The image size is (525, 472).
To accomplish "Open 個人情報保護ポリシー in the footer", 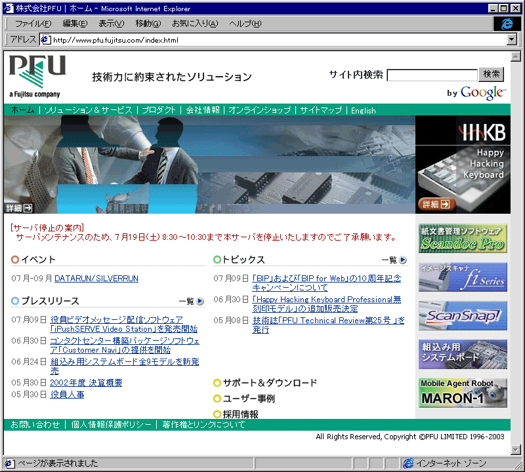I will (111, 425).
